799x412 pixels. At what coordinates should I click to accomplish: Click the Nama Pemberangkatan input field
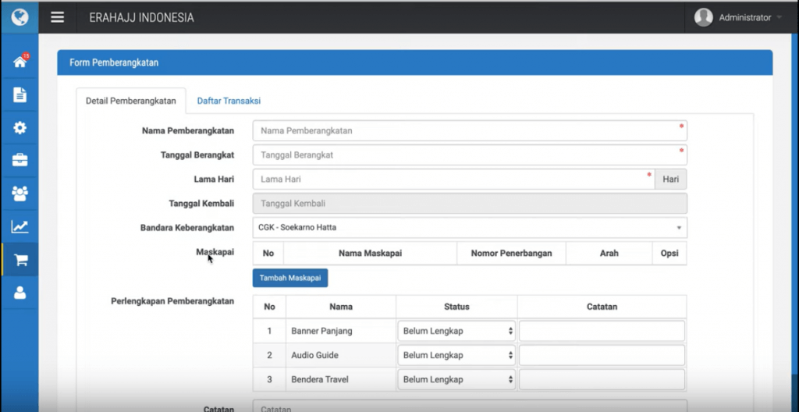(x=469, y=131)
